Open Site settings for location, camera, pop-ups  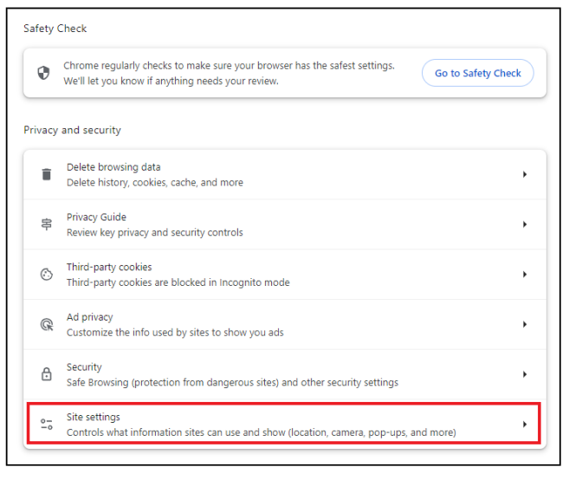tap(285, 424)
